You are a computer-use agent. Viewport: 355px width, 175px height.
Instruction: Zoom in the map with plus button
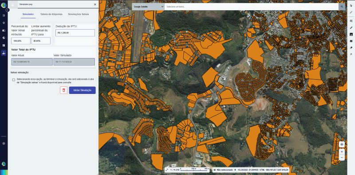[342, 152]
